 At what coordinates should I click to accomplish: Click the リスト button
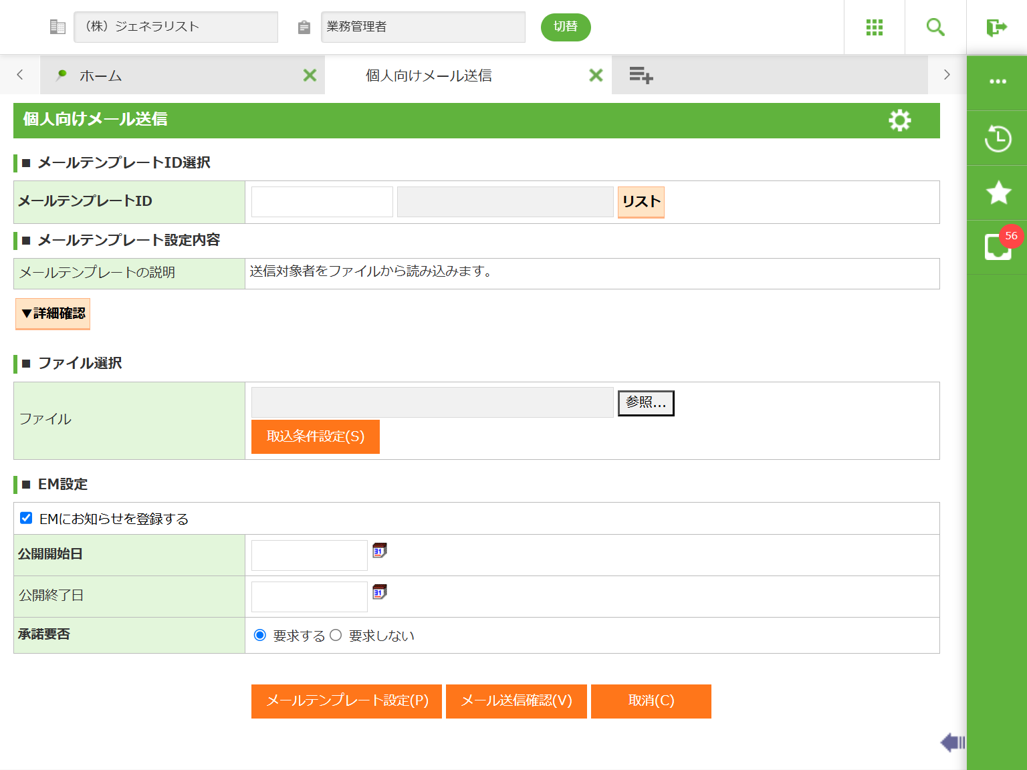tap(641, 202)
